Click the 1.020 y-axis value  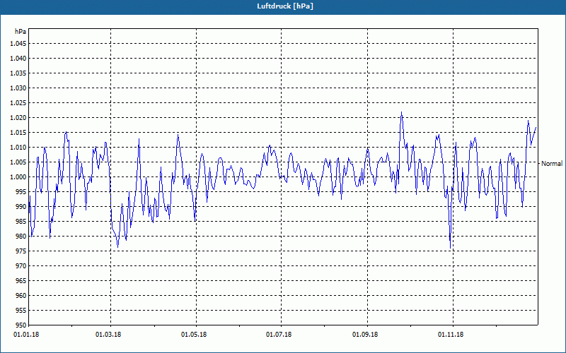coord(18,118)
